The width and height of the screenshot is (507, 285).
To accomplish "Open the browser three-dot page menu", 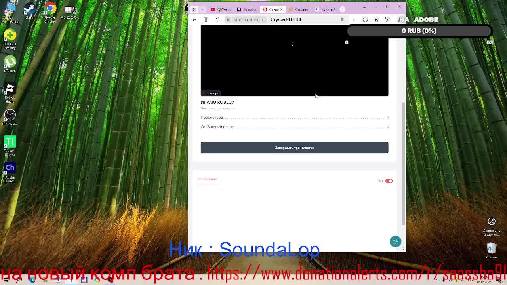I will coord(354,19).
